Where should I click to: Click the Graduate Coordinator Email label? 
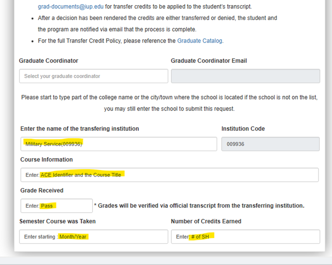pos(209,61)
